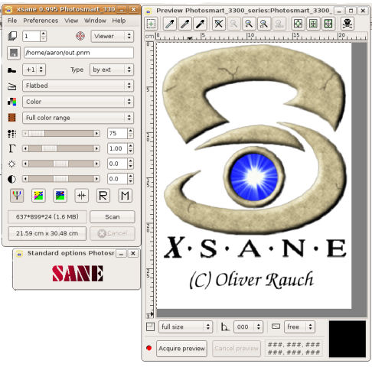Open the View menu
This screenshot has width=372, height=367.
coord(71,21)
